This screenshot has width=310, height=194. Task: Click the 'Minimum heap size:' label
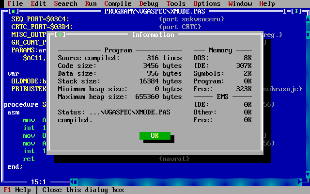tap(93, 89)
